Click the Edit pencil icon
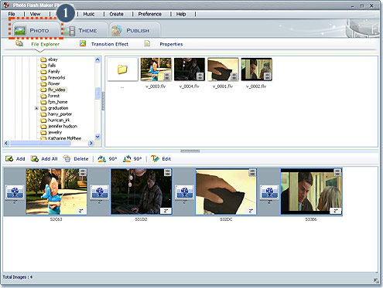 click(x=155, y=158)
